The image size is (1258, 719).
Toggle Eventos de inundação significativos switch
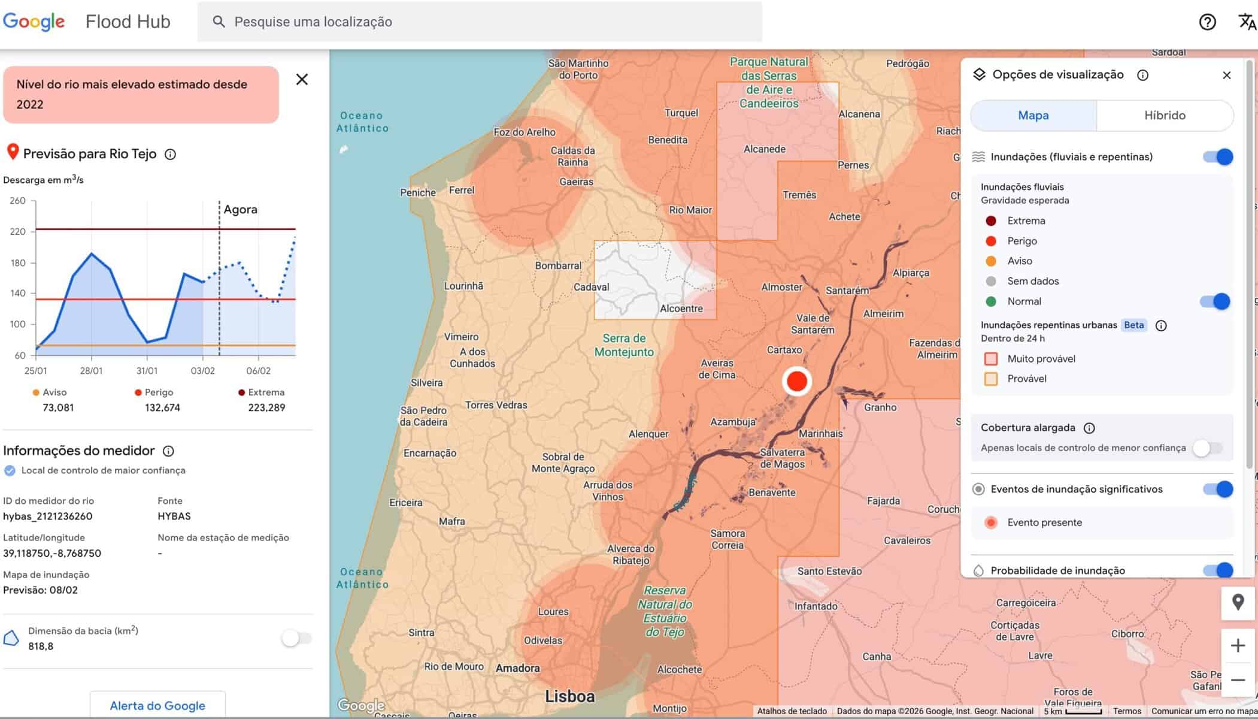tap(1218, 490)
